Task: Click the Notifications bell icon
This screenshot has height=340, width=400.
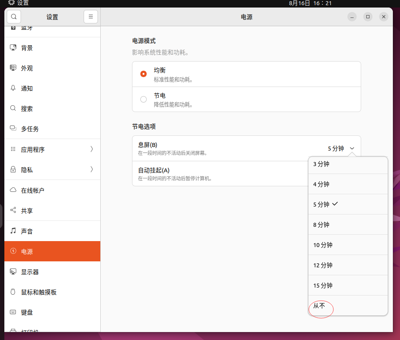Action: pos(13,88)
